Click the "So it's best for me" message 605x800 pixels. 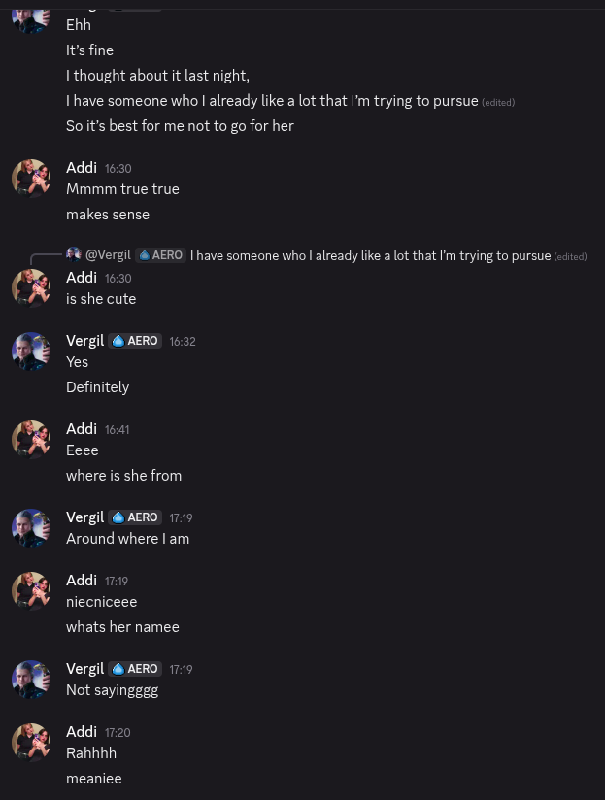click(180, 126)
